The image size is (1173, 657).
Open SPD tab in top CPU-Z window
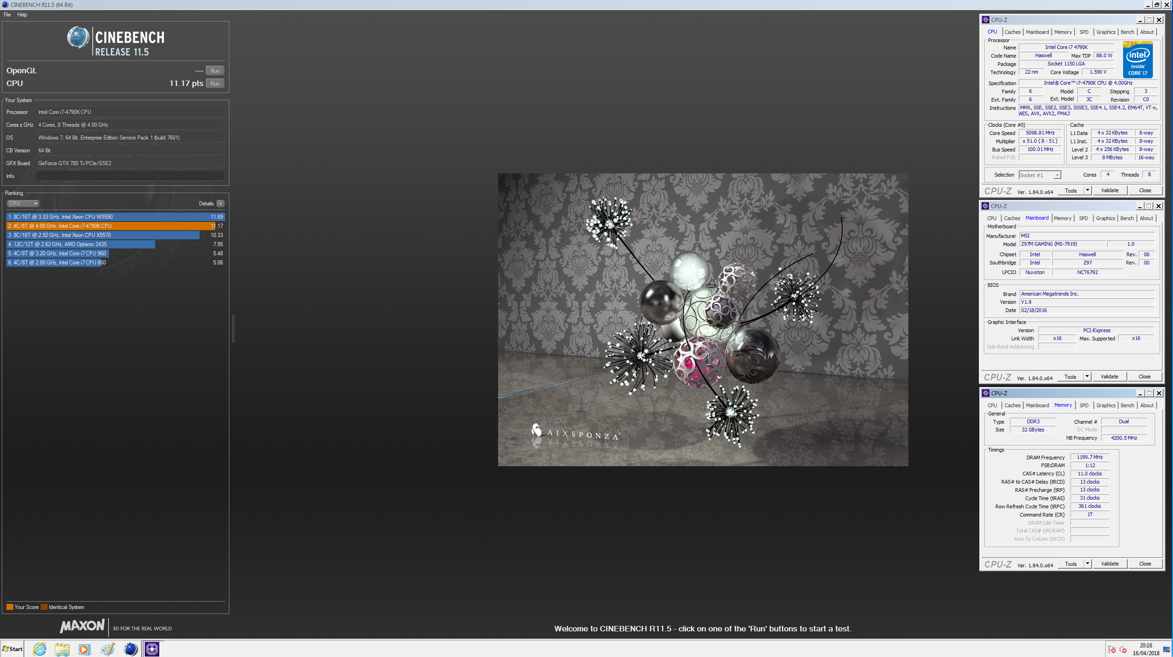(x=1084, y=32)
